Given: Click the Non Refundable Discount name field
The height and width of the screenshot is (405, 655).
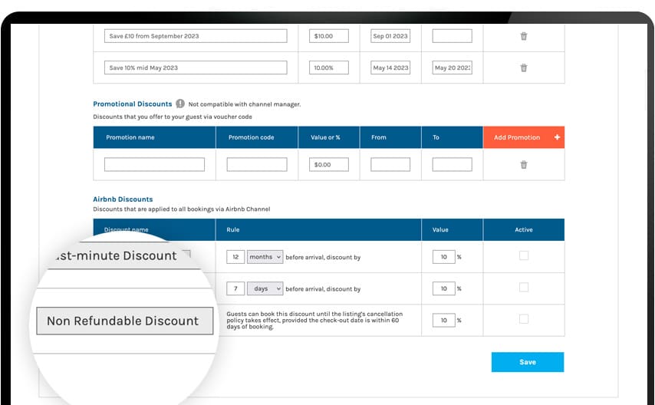Looking at the screenshot, I should 123,321.
